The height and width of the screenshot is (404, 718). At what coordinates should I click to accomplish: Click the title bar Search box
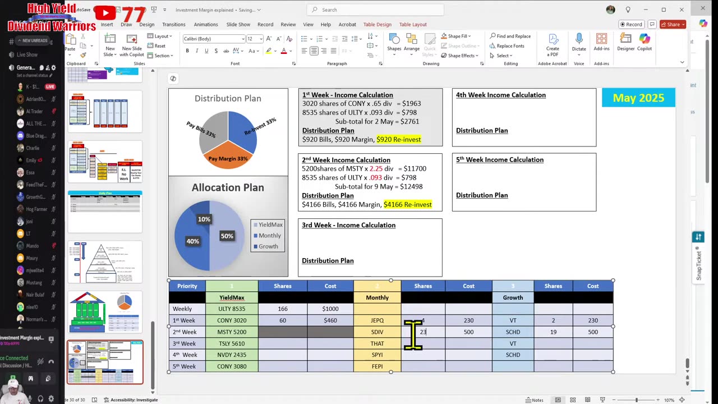click(375, 10)
